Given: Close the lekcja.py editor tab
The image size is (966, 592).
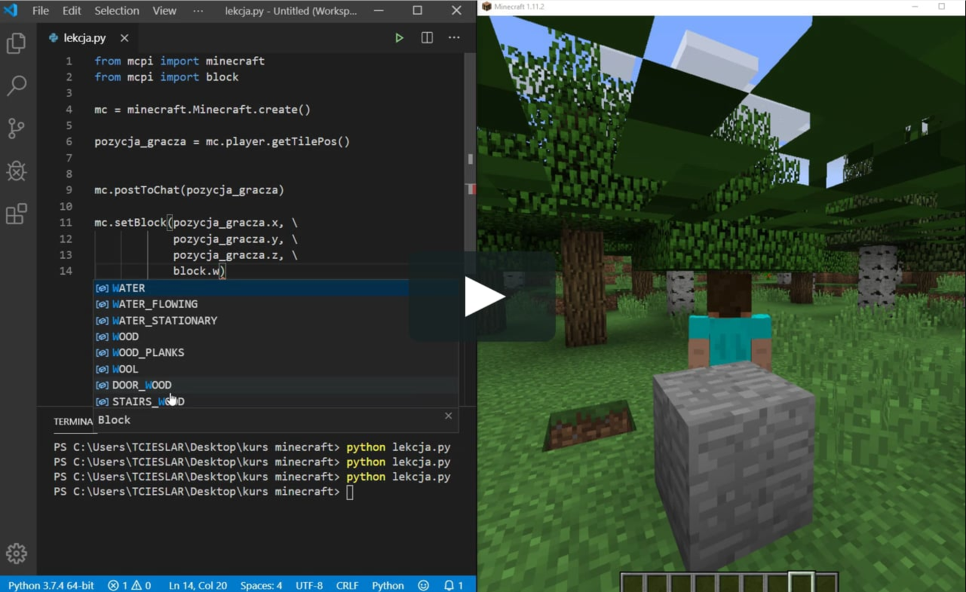Looking at the screenshot, I should pyautogui.click(x=124, y=38).
